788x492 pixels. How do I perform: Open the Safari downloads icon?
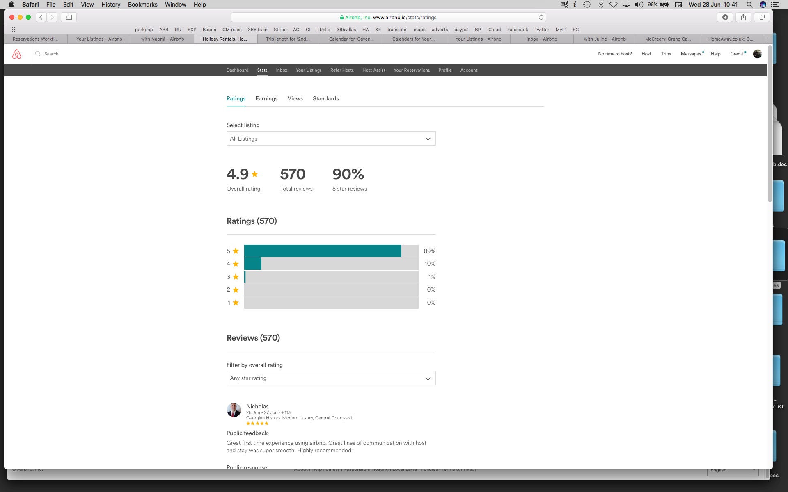(725, 17)
